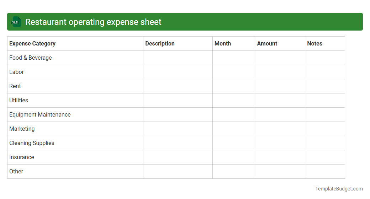Select the 'Utilities' row label
Image resolution: width=370 pixels, height=199 pixels.
pos(18,101)
